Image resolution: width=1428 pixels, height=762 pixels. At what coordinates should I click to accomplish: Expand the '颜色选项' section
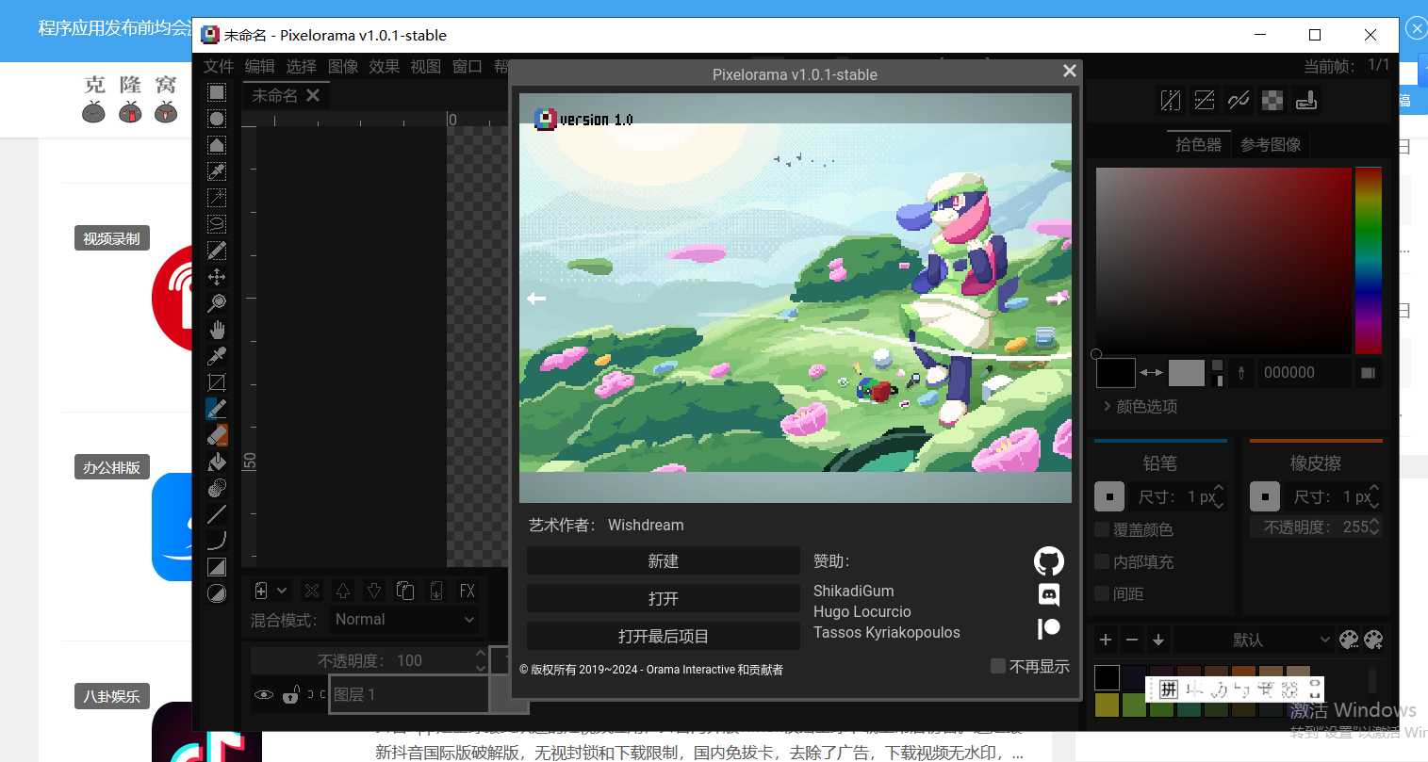click(x=1140, y=407)
